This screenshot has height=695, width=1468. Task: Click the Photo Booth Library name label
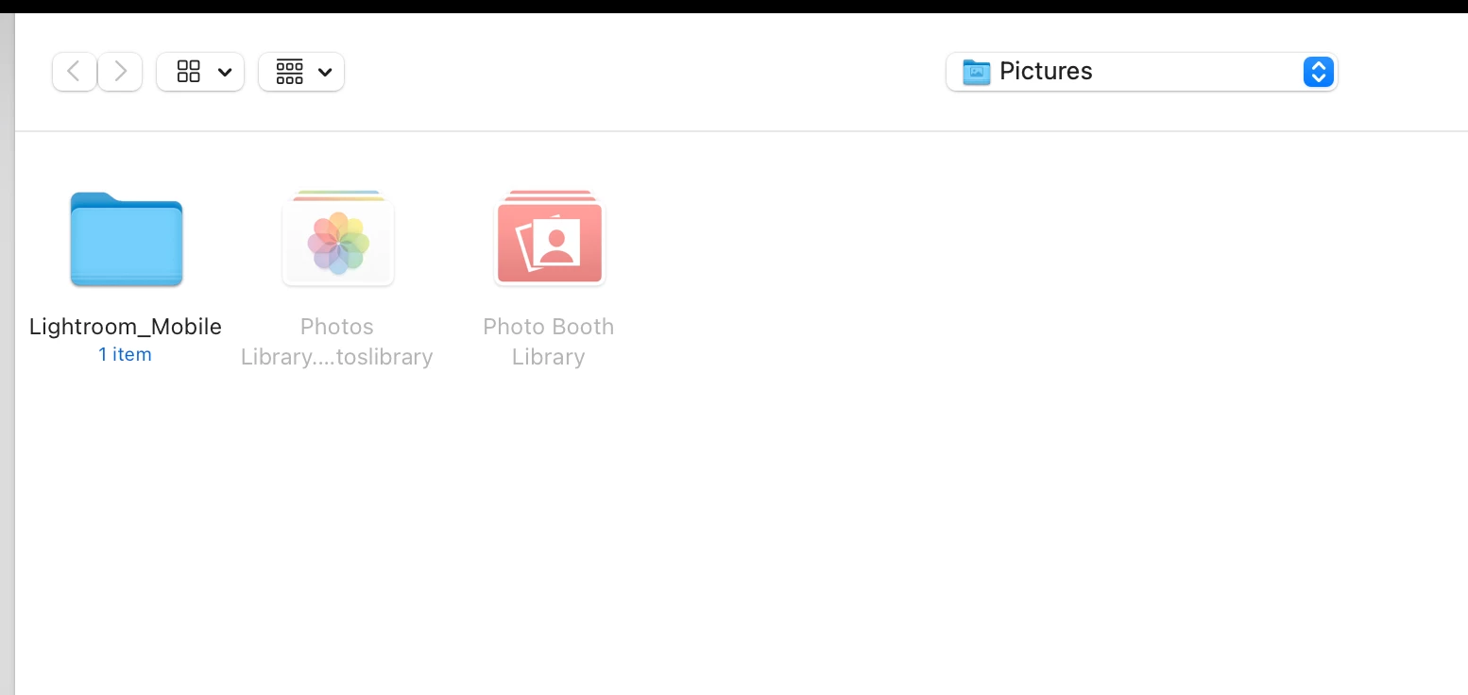pyautogui.click(x=549, y=342)
